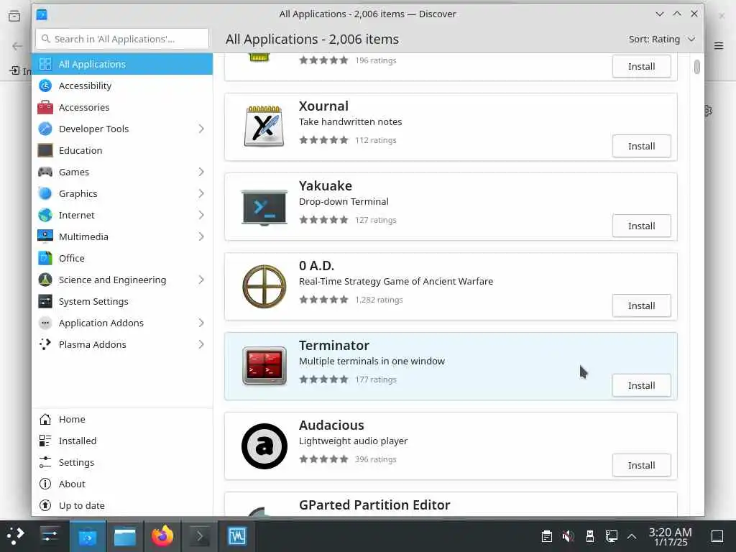
Task: Open the Accessibility category
Action: pyautogui.click(x=122, y=86)
